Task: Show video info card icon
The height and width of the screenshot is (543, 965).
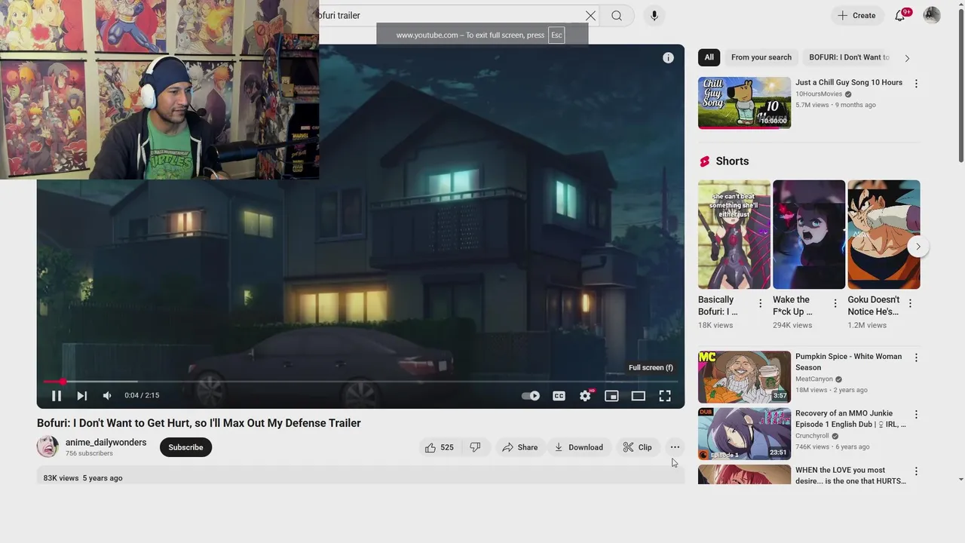Action: (668, 58)
